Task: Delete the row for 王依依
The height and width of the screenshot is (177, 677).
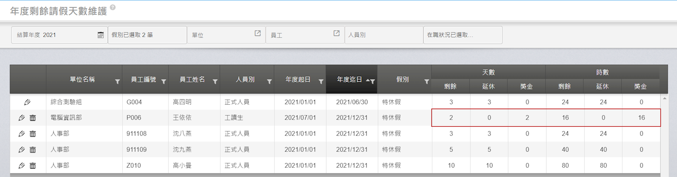Action: (x=33, y=118)
